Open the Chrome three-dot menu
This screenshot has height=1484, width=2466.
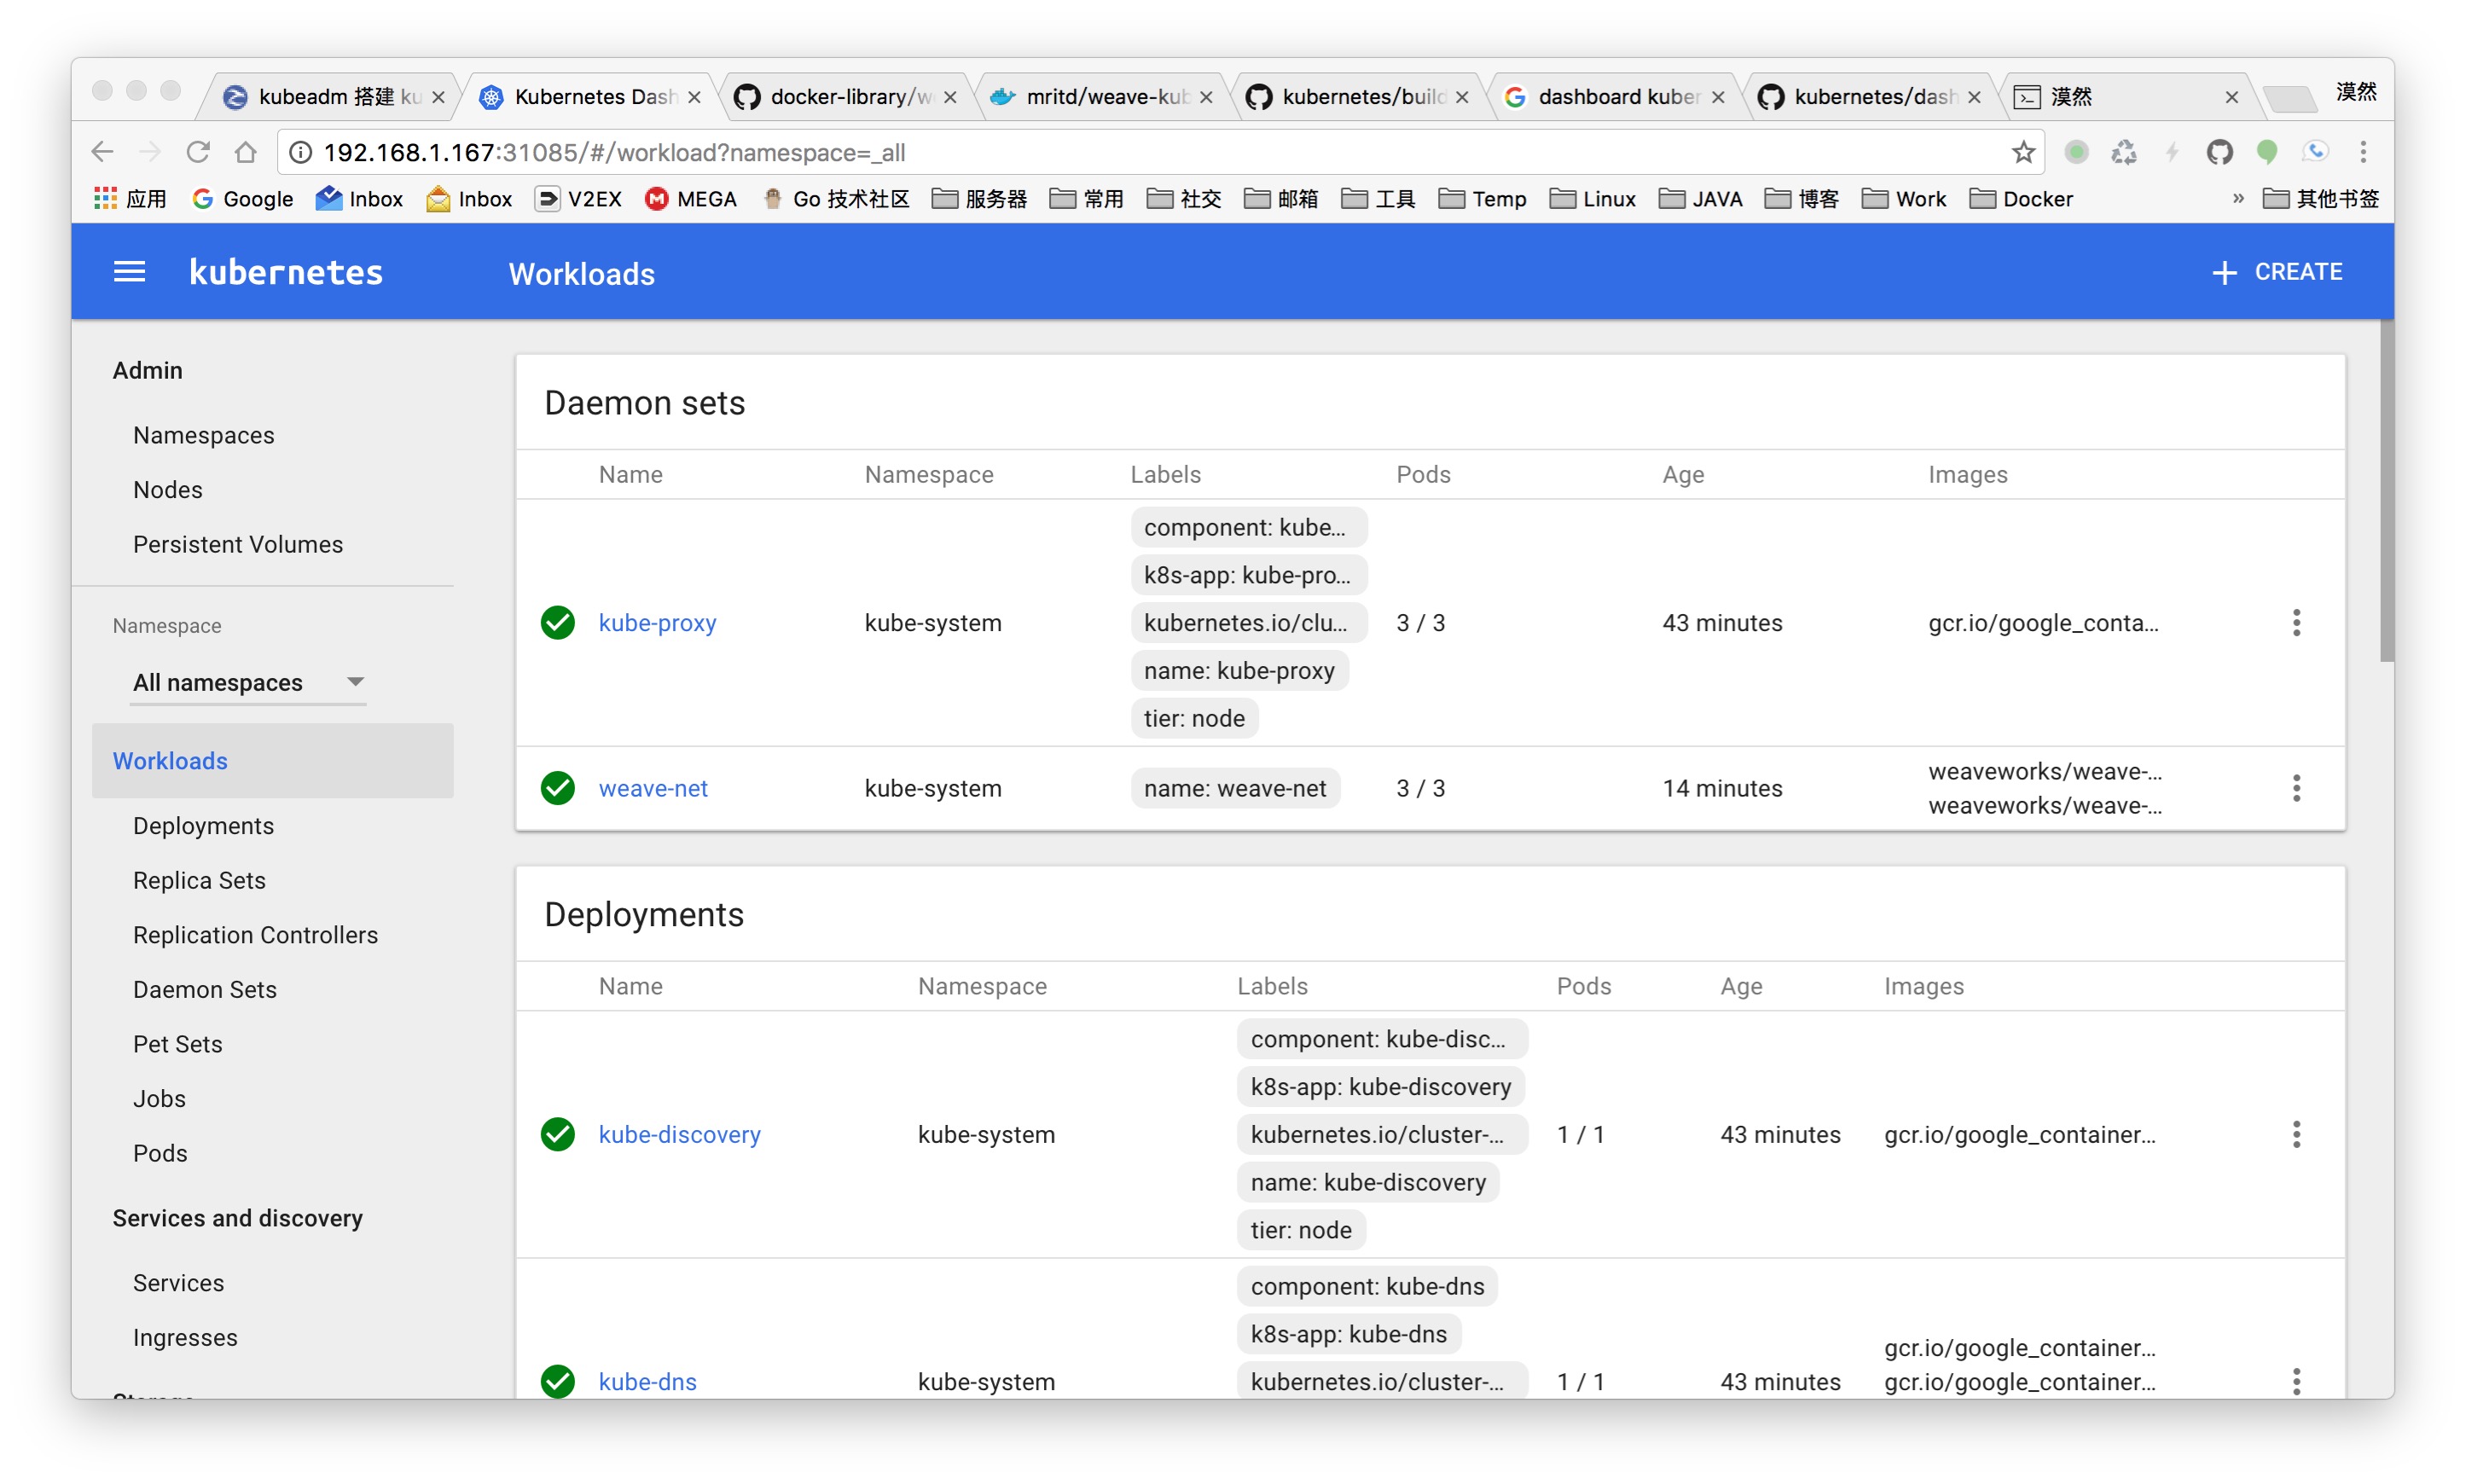2363,152
